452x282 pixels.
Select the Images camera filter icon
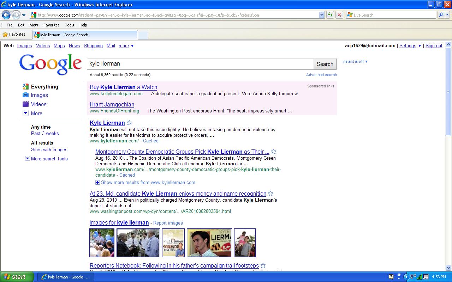click(x=25, y=95)
